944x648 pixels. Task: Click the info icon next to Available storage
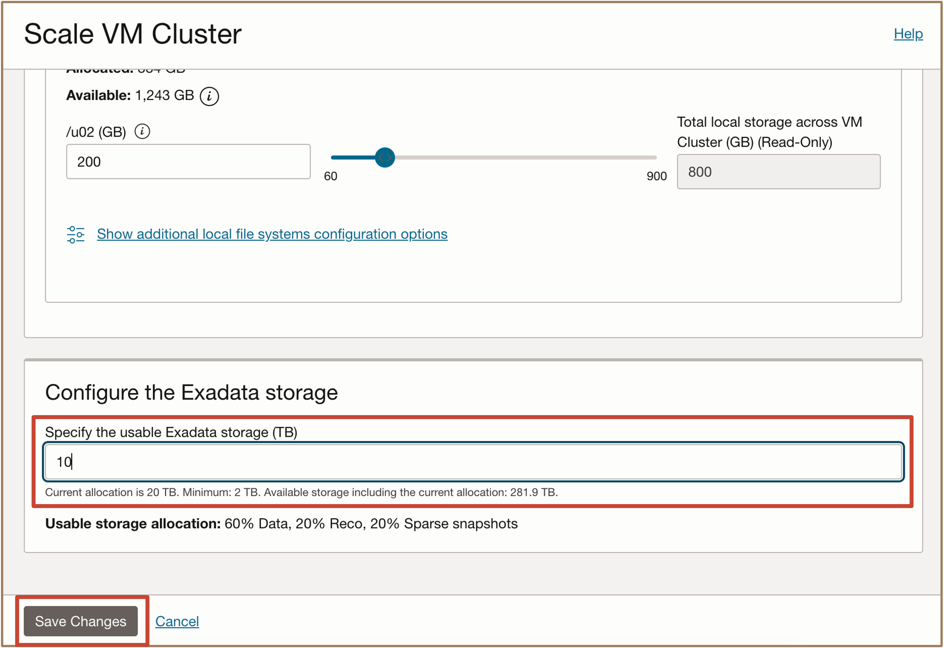[x=209, y=96]
